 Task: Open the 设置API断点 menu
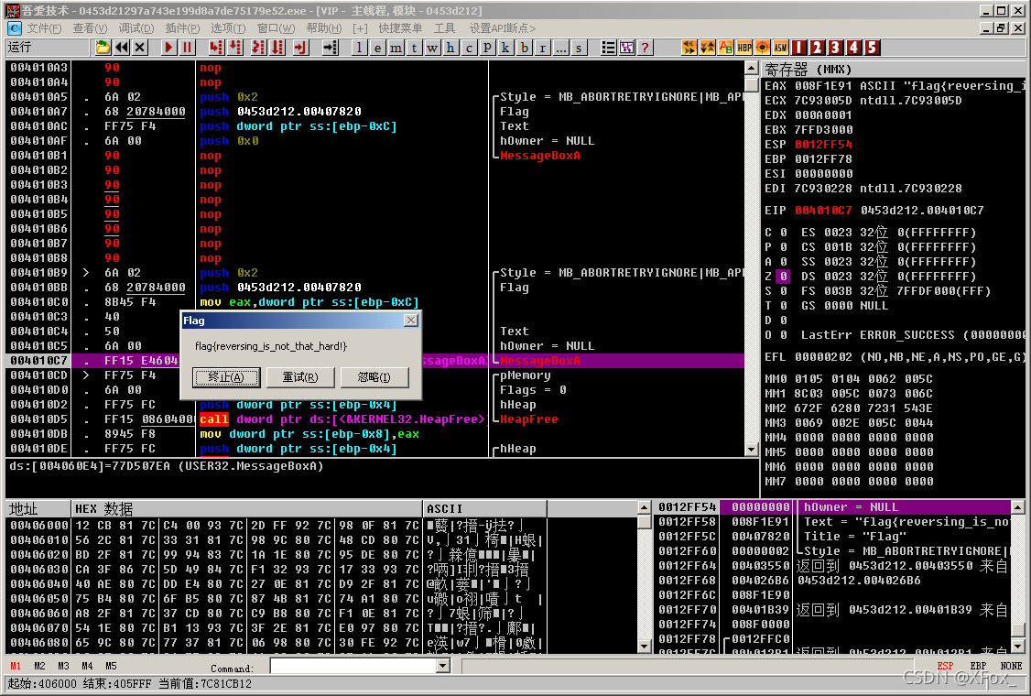(x=503, y=28)
